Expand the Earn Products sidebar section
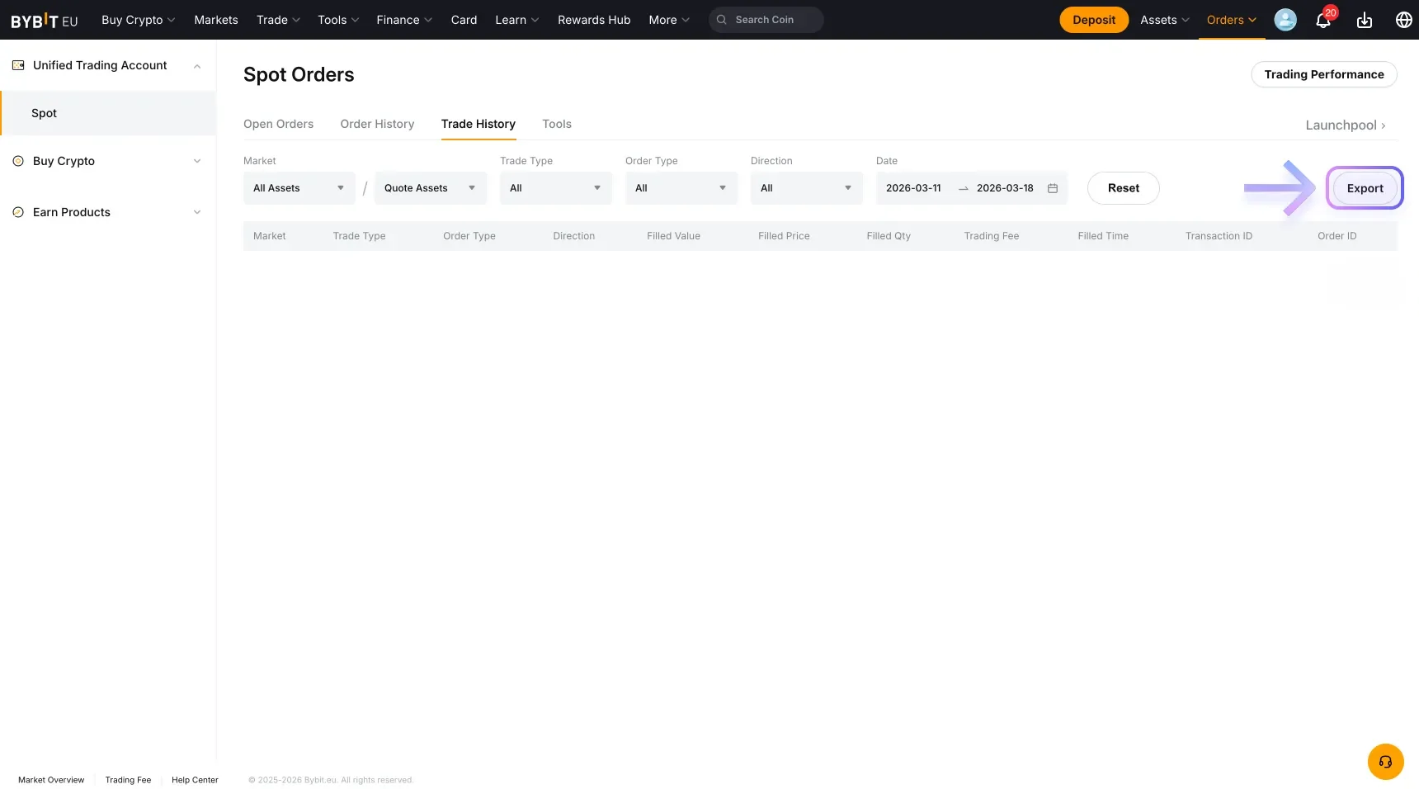This screenshot has height=789, width=1419. coord(197,212)
